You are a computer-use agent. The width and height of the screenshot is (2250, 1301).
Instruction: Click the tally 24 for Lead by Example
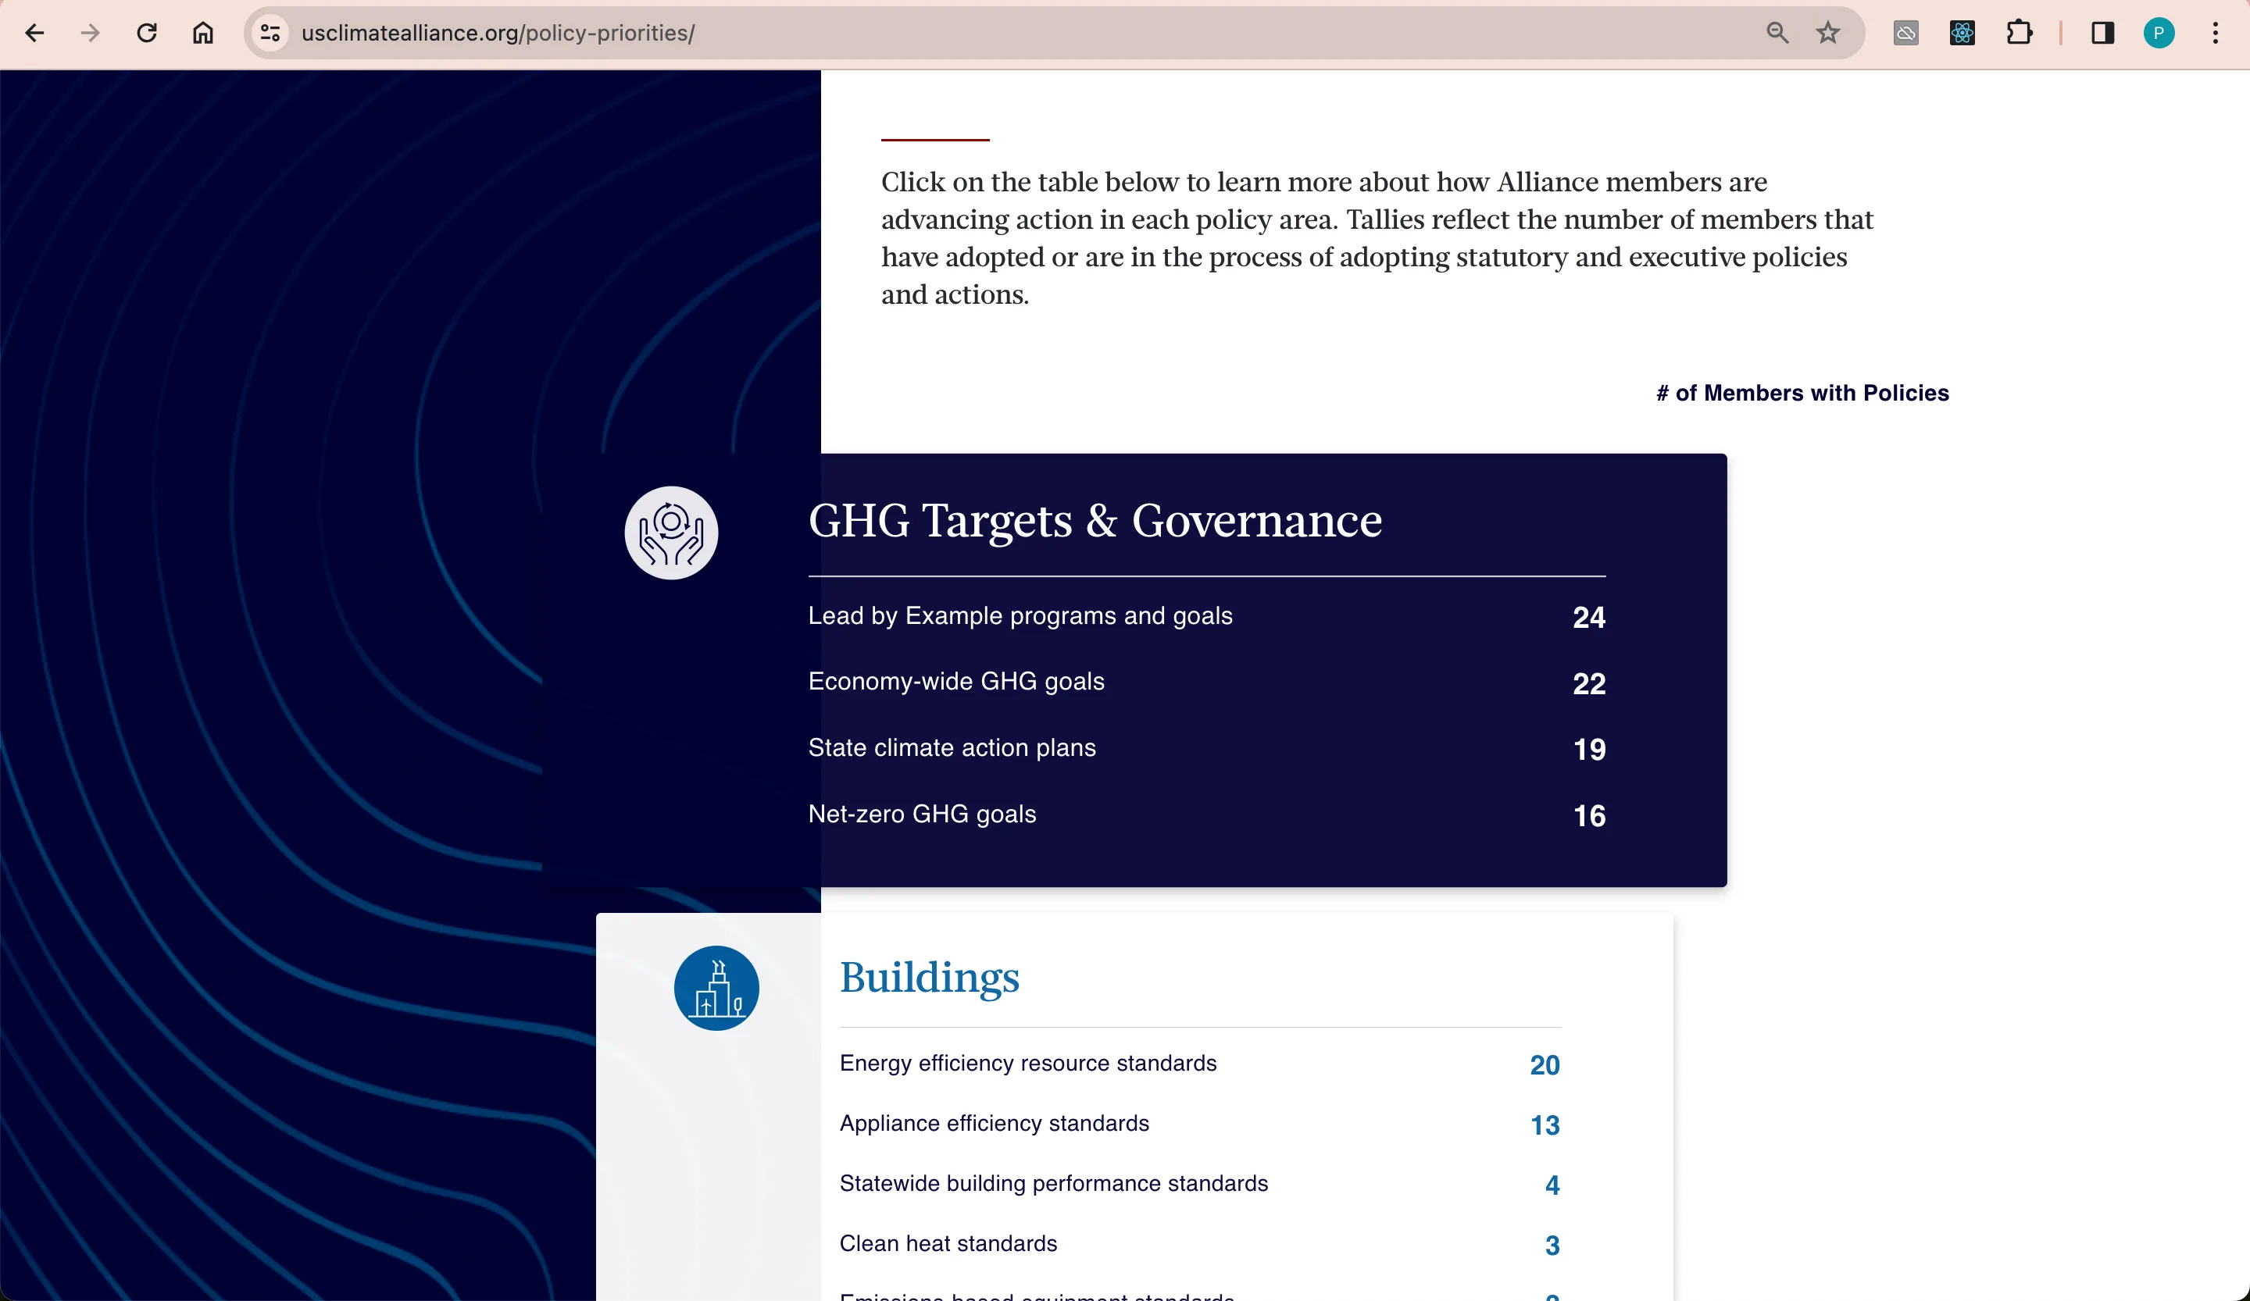coord(1588,618)
